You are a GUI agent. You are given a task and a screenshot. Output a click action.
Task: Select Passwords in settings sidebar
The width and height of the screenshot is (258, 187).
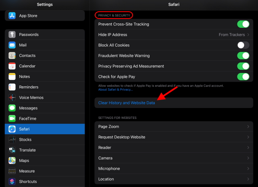(45, 35)
